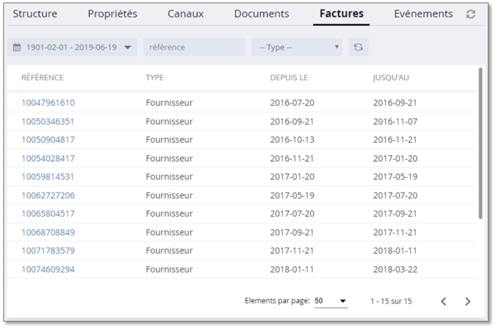502x331 pixels.
Task: Open the Type filter dropdown
Action: (296, 47)
